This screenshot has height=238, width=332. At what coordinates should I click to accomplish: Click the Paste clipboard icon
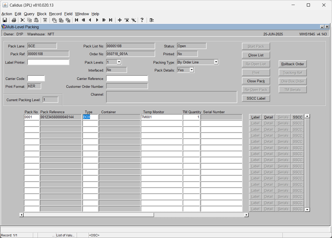pyautogui.click(x=36, y=20)
